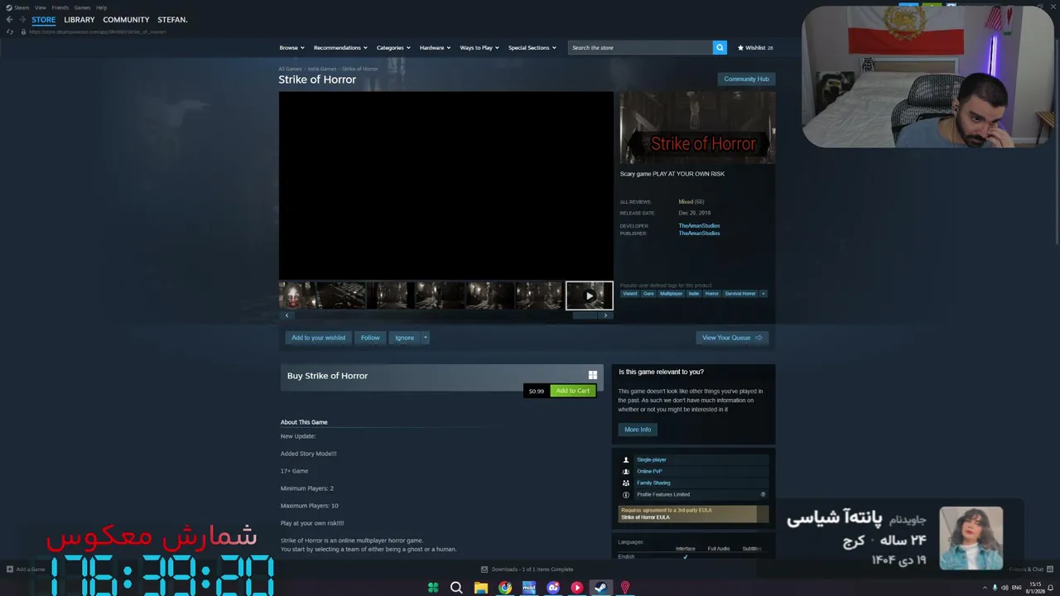
Task: Go forward with the forward arrow
Action: pos(22,20)
